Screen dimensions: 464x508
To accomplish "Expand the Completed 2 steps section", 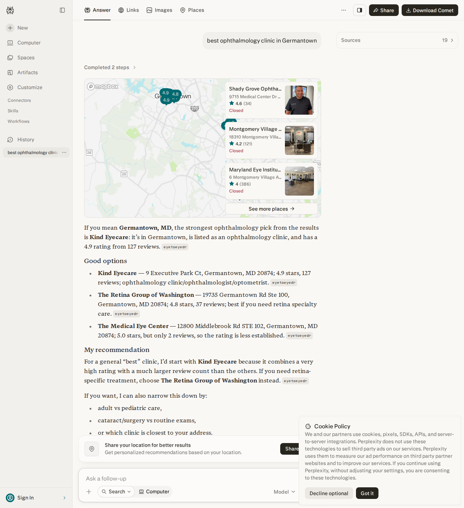I will [110, 67].
